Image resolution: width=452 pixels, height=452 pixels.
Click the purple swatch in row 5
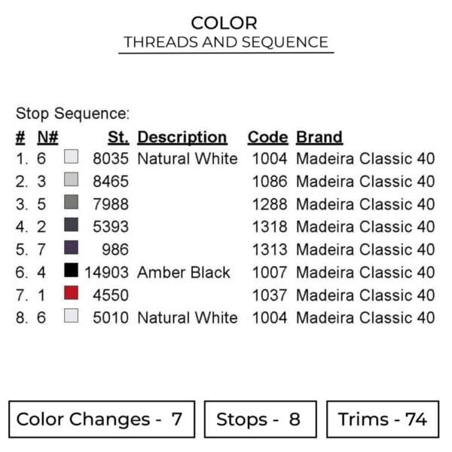click(72, 249)
